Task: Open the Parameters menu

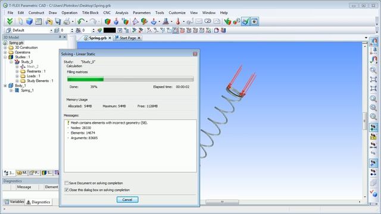Action: pyautogui.click(x=142, y=12)
